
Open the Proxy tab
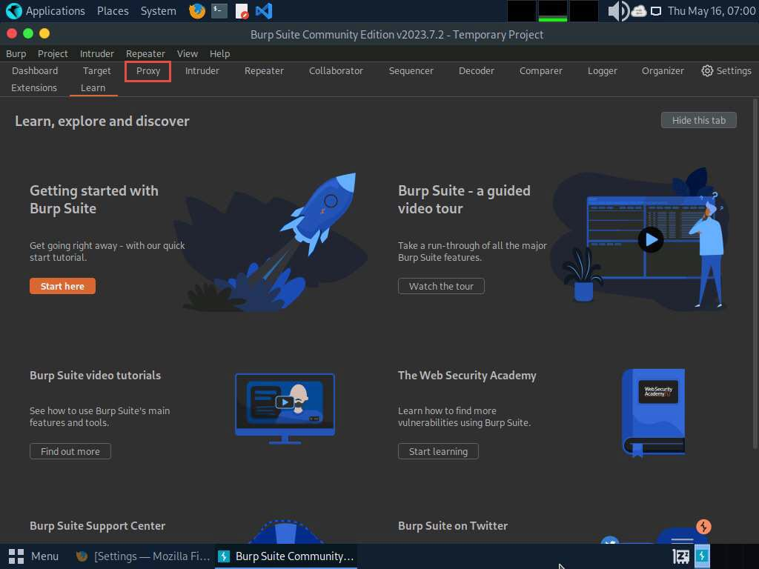tap(148, 71)
